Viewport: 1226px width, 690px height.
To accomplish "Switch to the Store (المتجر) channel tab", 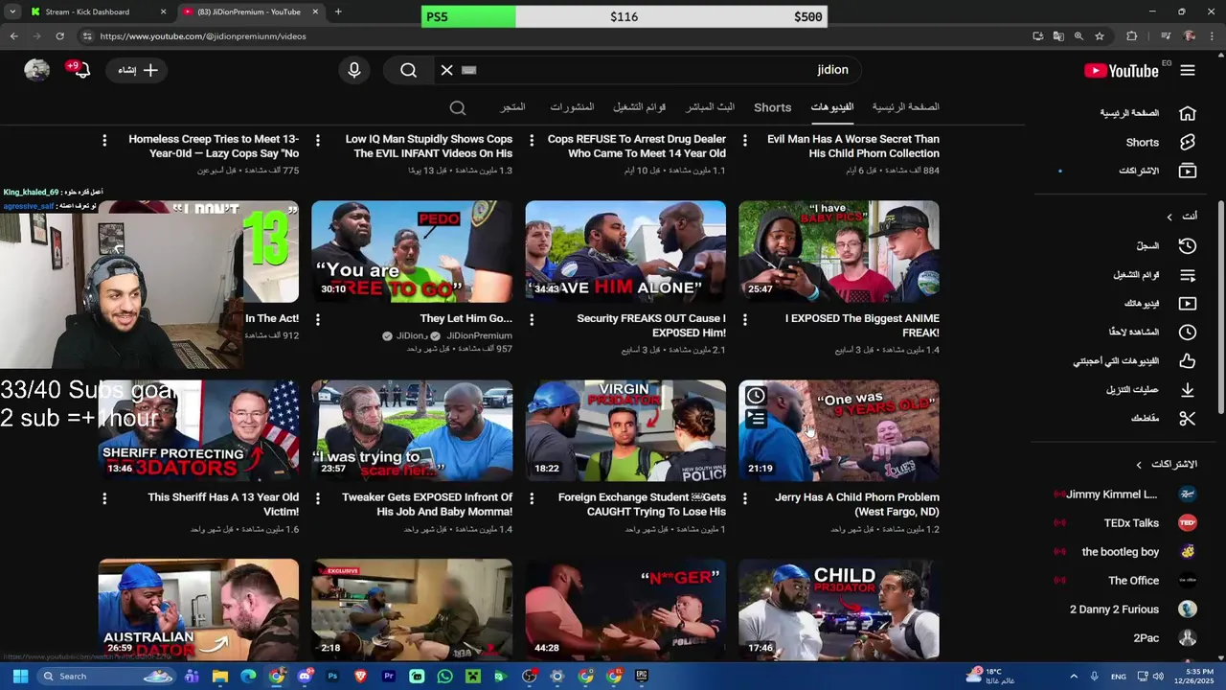I will click(512, 107).
